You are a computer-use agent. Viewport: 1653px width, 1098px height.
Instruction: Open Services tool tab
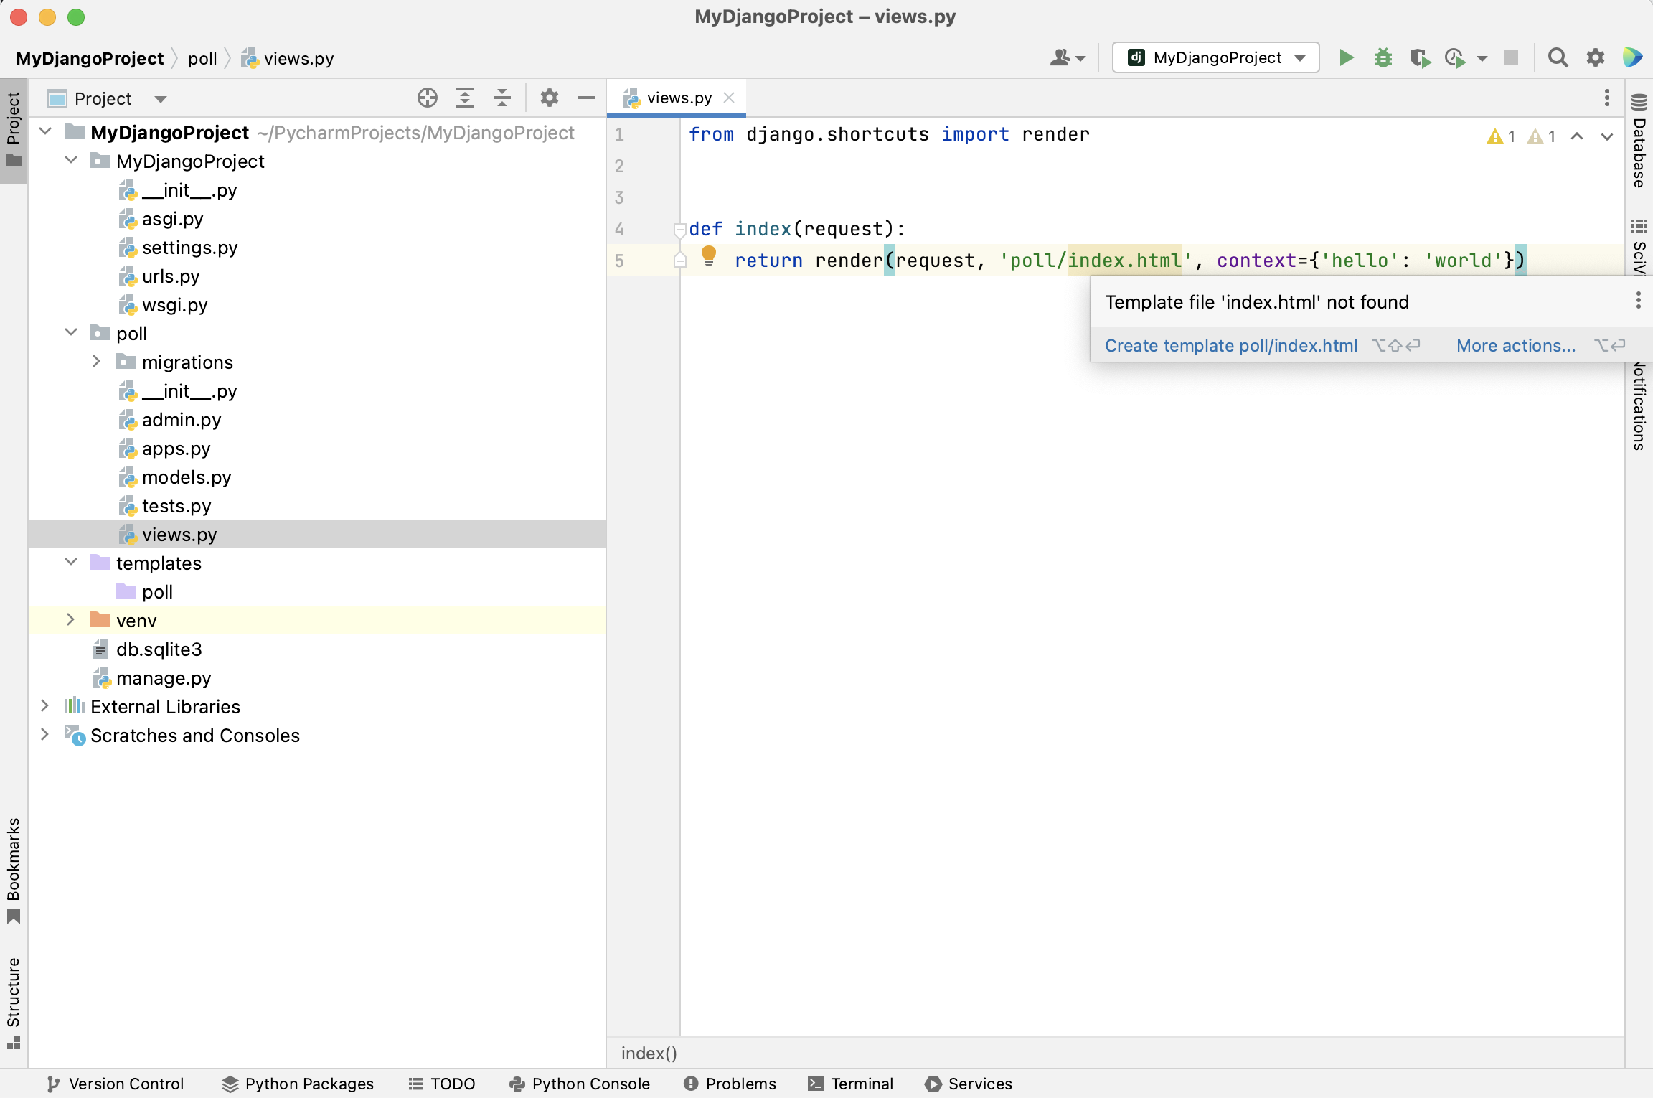tap(969, 1084)
